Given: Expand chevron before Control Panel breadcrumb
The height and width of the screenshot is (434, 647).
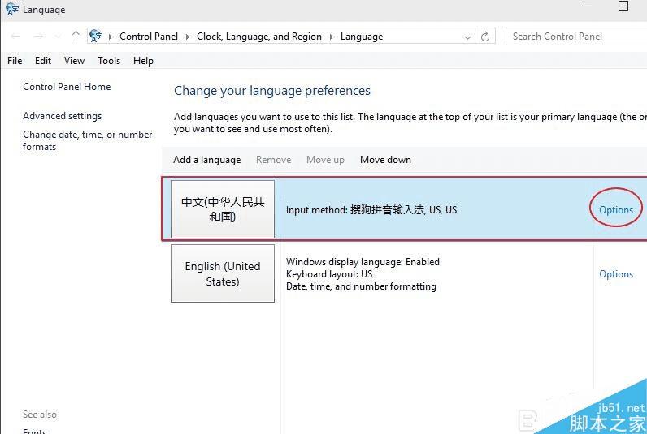Looking at the screenshot, I should (111, 37).
